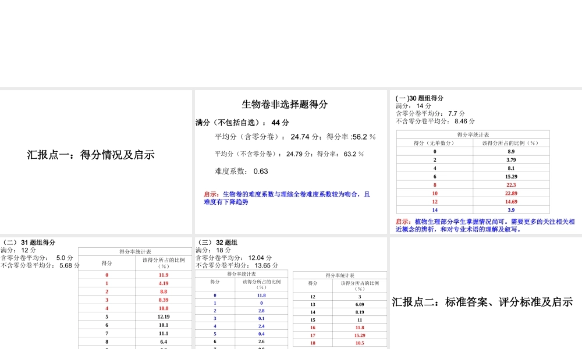Click the cell value 11.1
The image size is (582, 349).
point(164,333)
